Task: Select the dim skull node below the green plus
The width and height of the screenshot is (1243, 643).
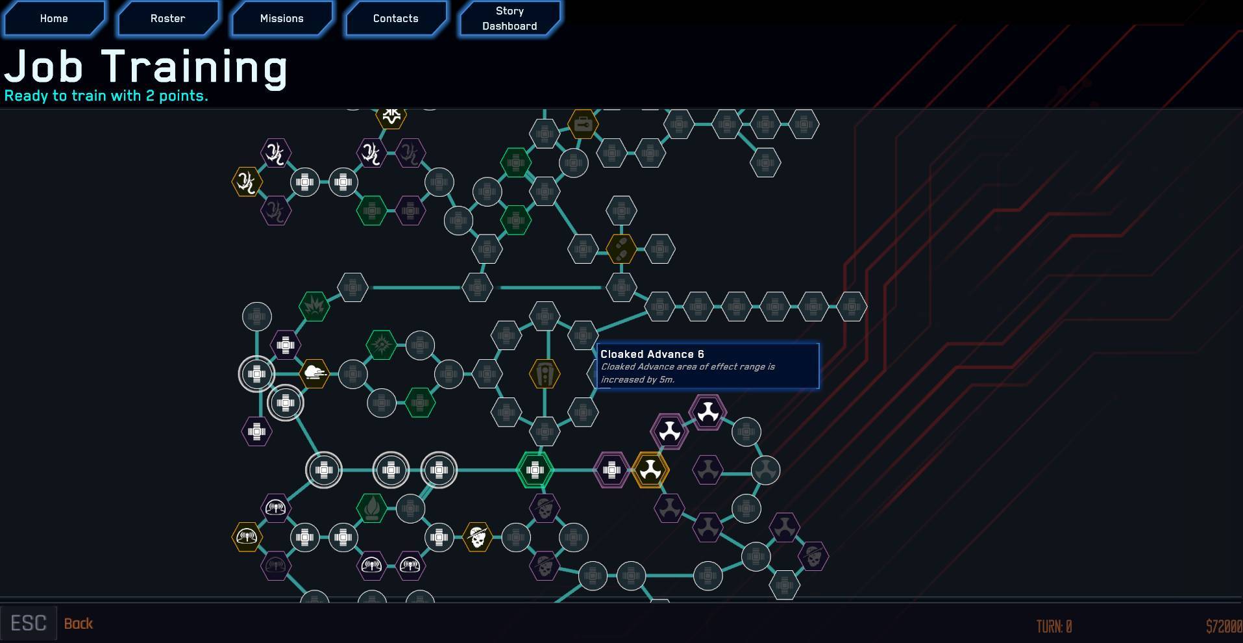Action: 544,508
